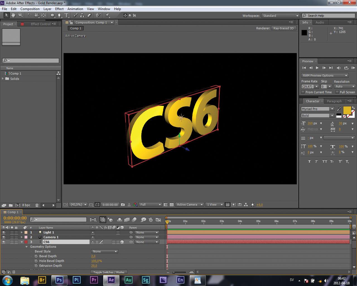Select the Hand tool
This screenshot has height=286, width=357.
tap(13, 15)
